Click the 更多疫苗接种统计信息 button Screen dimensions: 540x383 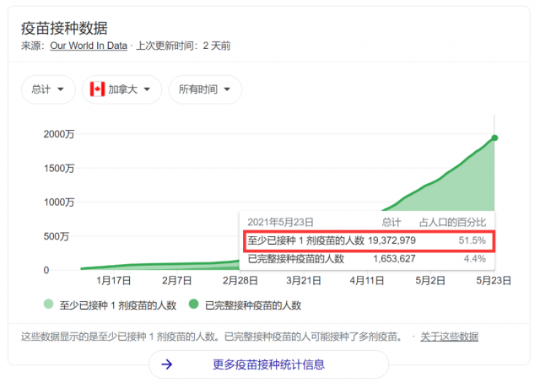(x=268, y=364)
